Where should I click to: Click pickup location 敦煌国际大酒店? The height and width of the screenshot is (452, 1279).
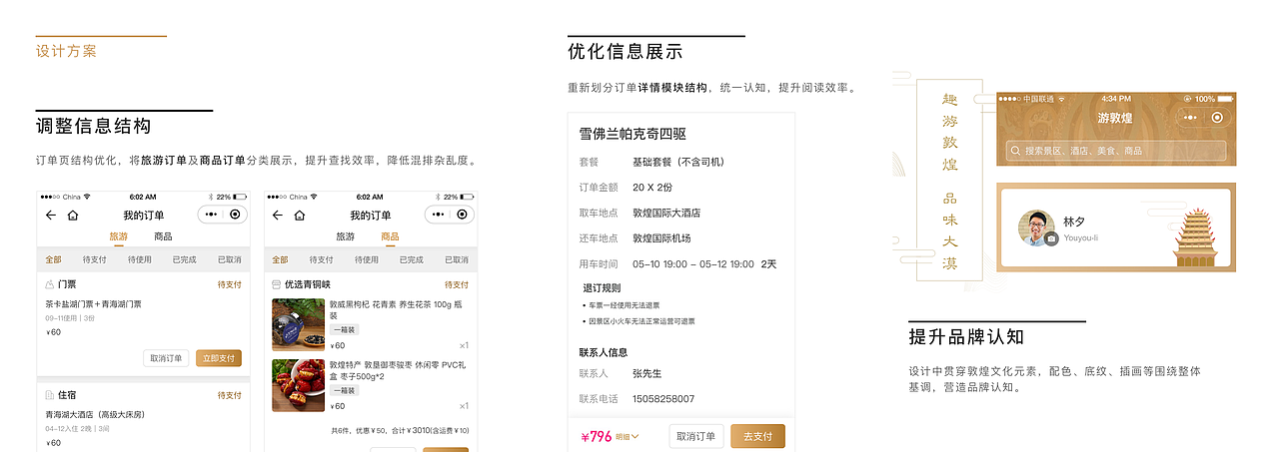(666, 213)
